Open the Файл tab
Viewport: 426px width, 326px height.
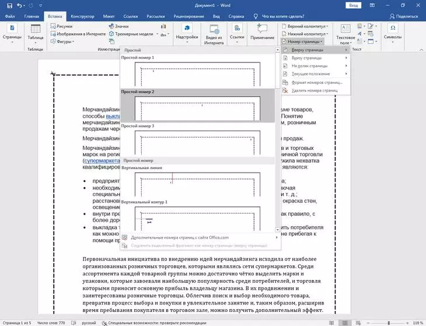click(x=10, y=16)
